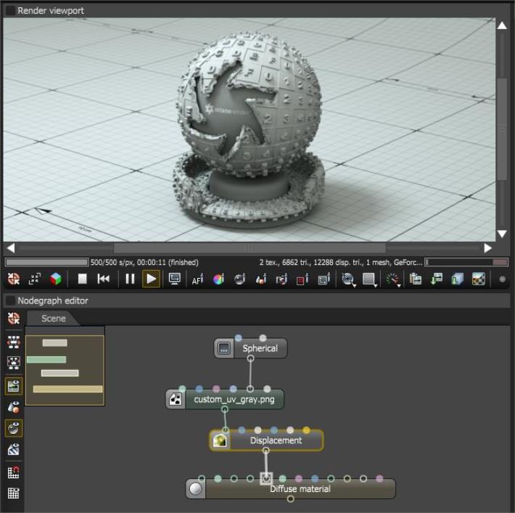
Task: Activate the object picker icon
Action: (261, 279)
